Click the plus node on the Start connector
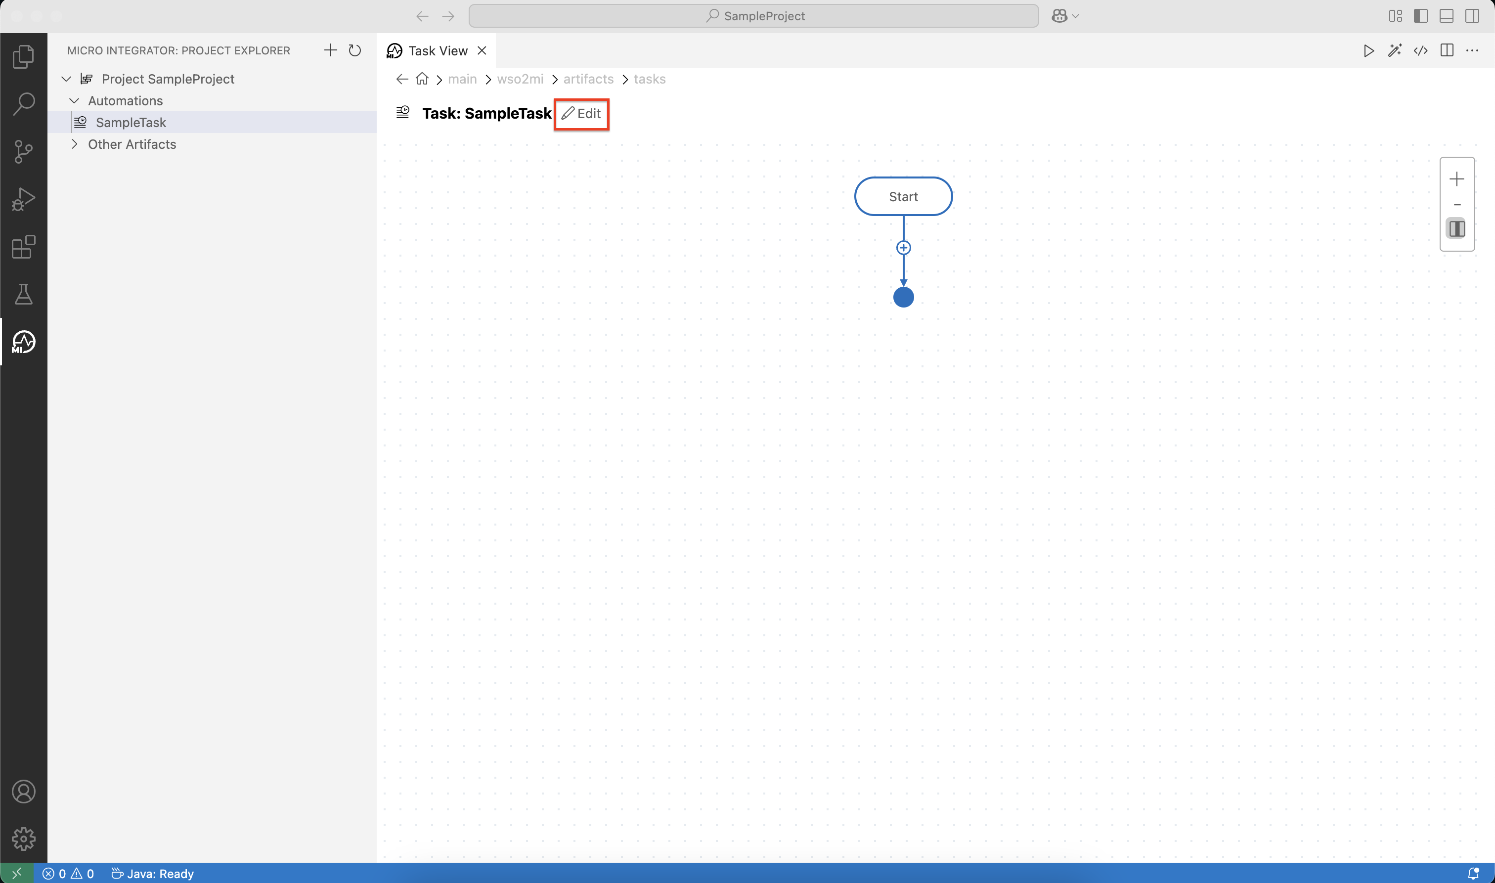Screen dimensions: 1495x883 pyautogui.click(x=903, y=247)
